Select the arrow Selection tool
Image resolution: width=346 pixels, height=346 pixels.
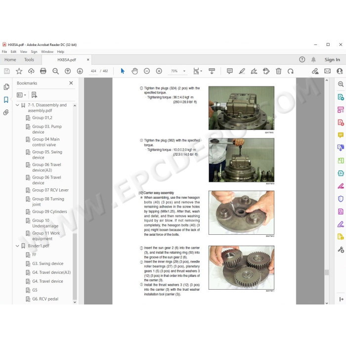click(123, 71)
